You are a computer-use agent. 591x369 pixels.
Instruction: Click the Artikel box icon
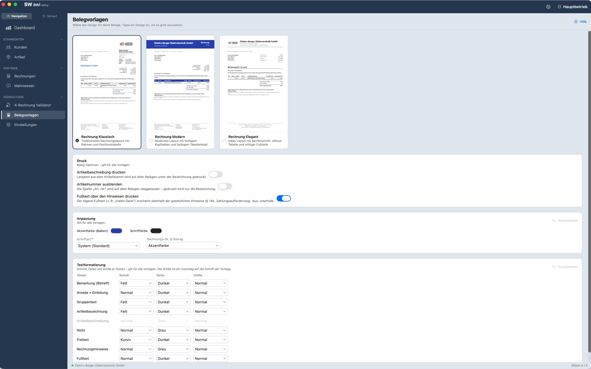[8, 57]
